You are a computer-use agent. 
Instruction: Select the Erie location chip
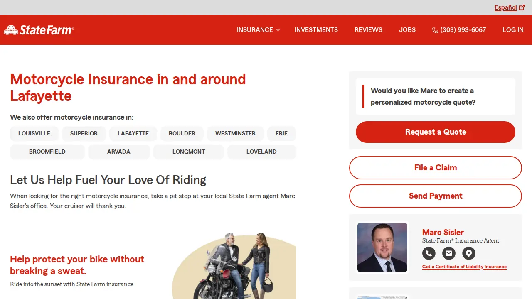tap(281, 133)
